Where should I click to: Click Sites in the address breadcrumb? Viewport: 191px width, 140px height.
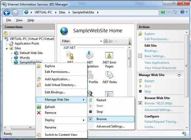(x=62, y=12)
